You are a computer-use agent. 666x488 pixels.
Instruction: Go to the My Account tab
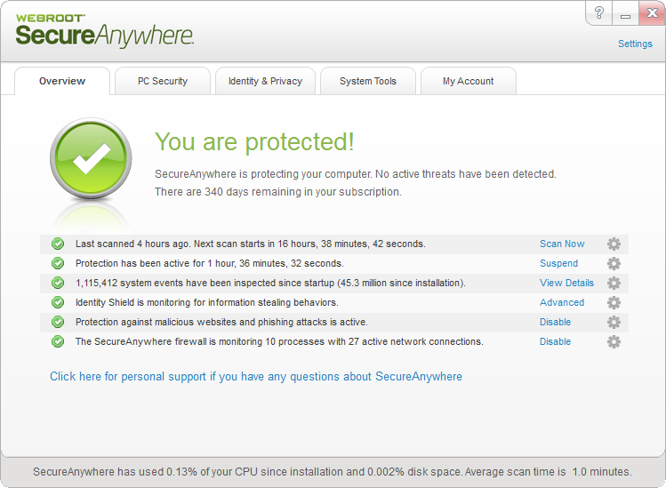(468, 81)
